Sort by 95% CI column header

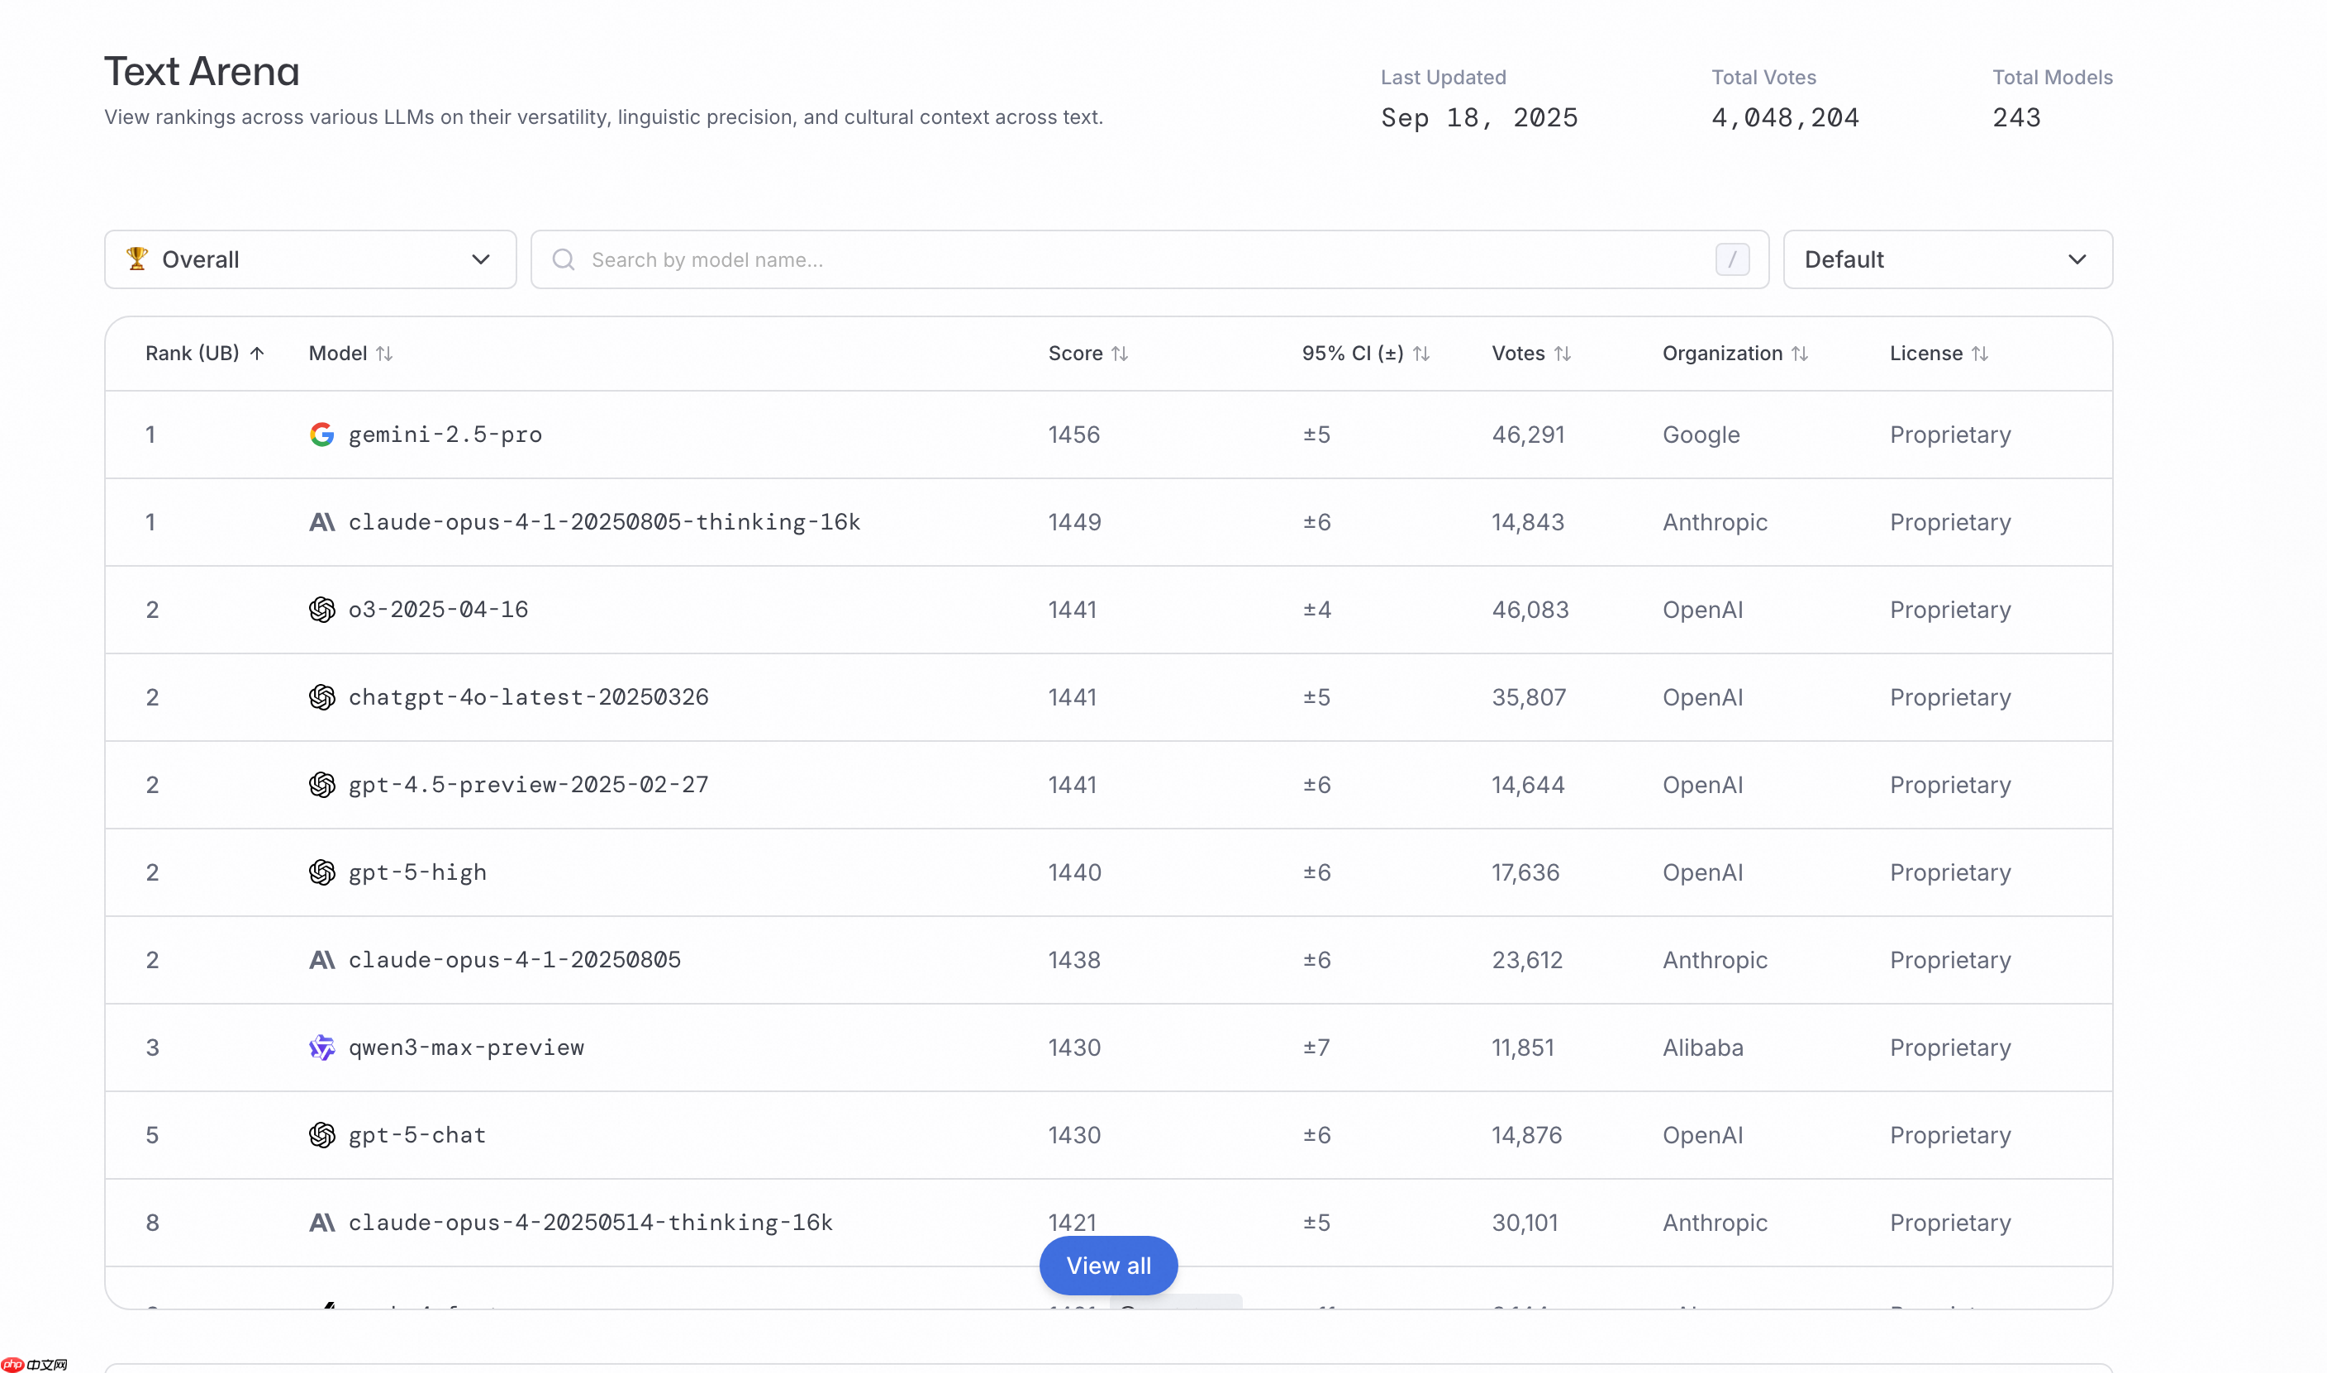click(x=1365, y=354)
